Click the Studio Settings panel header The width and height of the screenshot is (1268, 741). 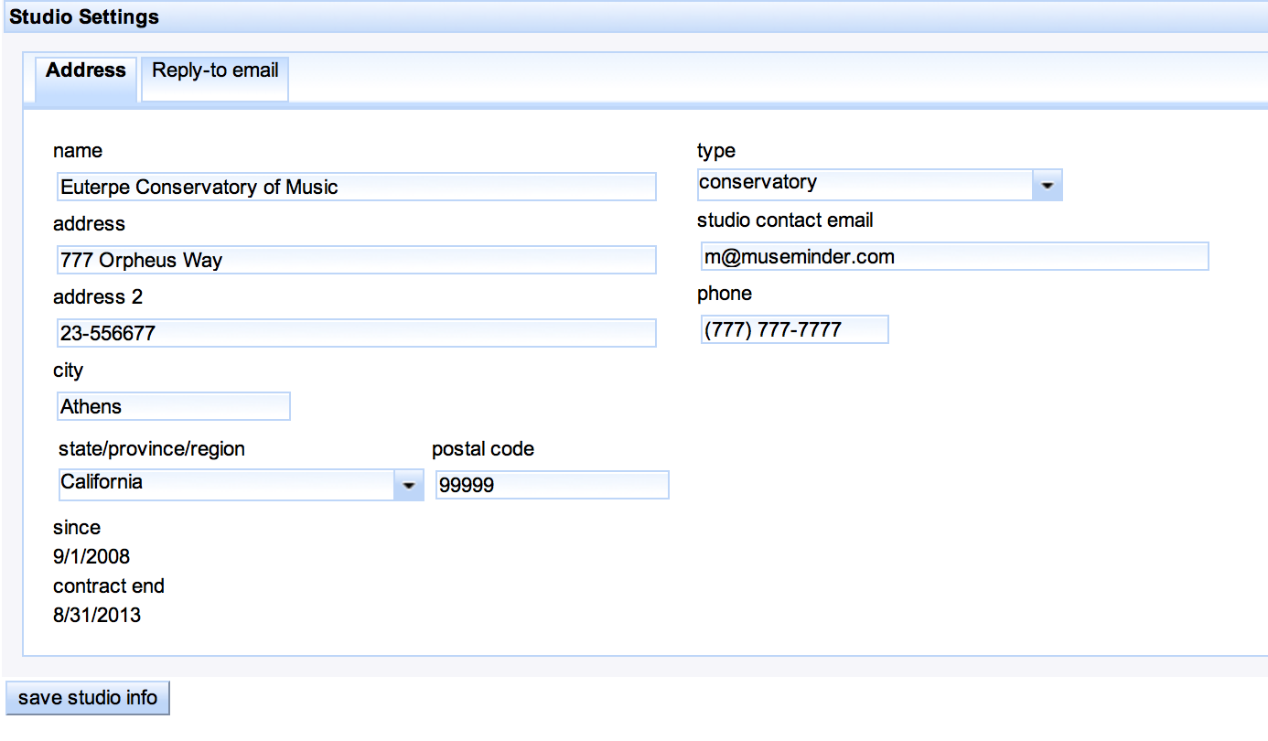click(x=84, y=16)
